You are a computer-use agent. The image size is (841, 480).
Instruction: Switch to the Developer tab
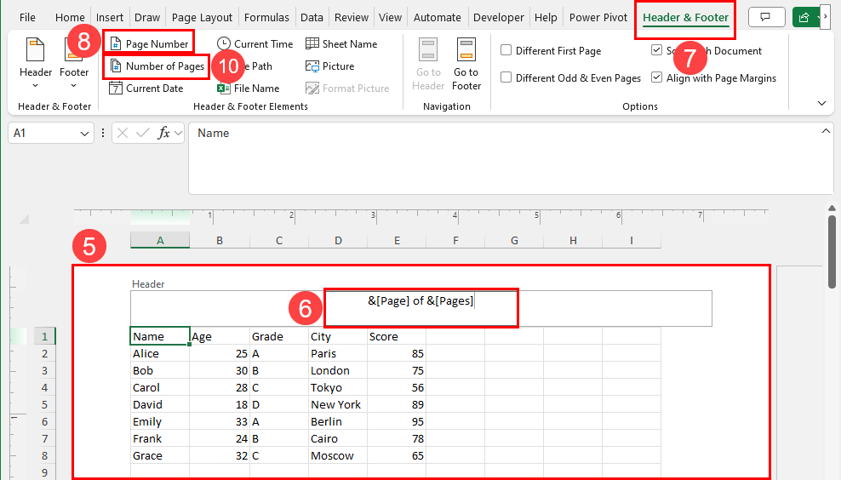coord(499,17)
